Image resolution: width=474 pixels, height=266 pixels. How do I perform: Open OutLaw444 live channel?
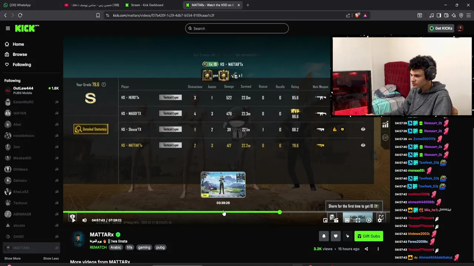pyautogui.click(x=31, y=91)
